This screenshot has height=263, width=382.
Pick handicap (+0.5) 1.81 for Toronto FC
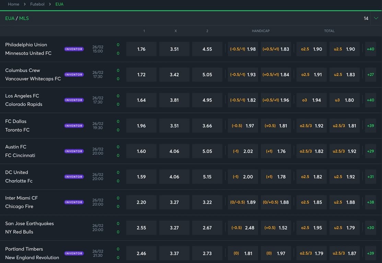276,126
